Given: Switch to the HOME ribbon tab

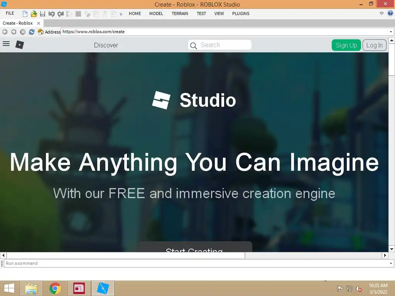Looking at the screenshot, I should [135, 13].
